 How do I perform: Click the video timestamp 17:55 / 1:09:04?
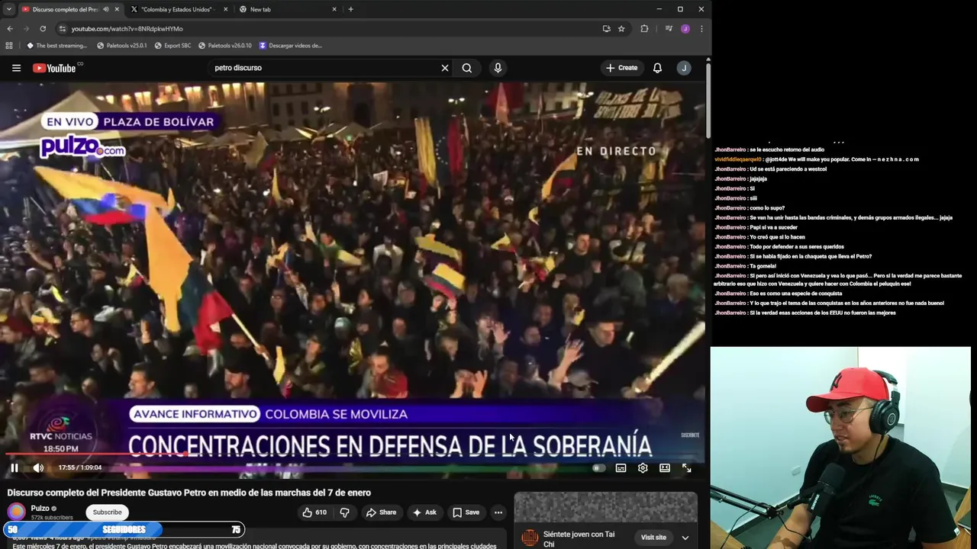80,467
